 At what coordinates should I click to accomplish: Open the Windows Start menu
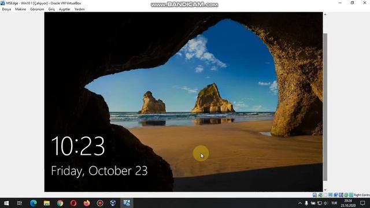click(6, 203)
